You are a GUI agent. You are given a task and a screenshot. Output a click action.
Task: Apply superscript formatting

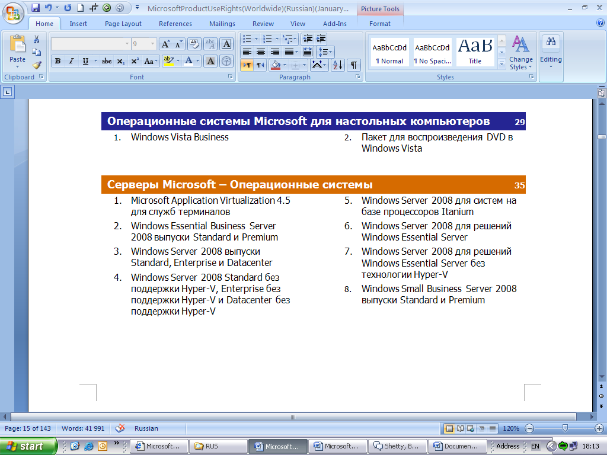[135, 61]
